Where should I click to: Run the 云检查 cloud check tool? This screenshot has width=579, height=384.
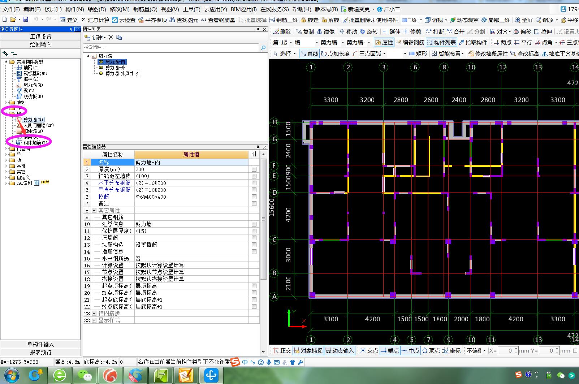click(x=124, y=20)
